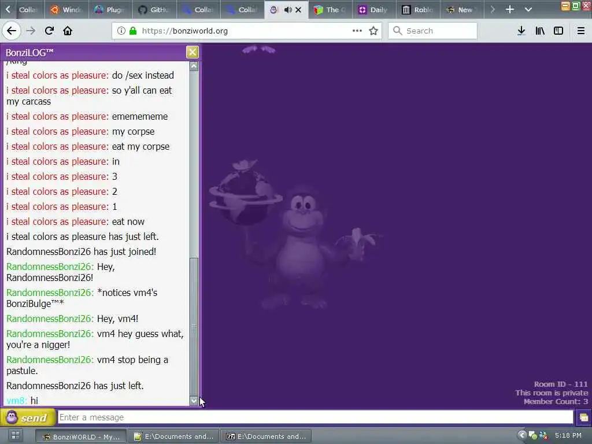Show site information for bonziworld.org

pyautogui.click(x=121, y=31)
